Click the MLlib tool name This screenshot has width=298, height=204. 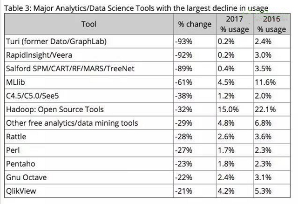(x=16, y=82)
